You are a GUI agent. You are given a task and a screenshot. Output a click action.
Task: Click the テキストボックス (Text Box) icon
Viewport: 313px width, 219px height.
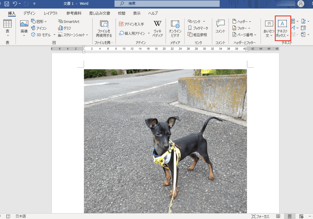[x=282, y=28]
